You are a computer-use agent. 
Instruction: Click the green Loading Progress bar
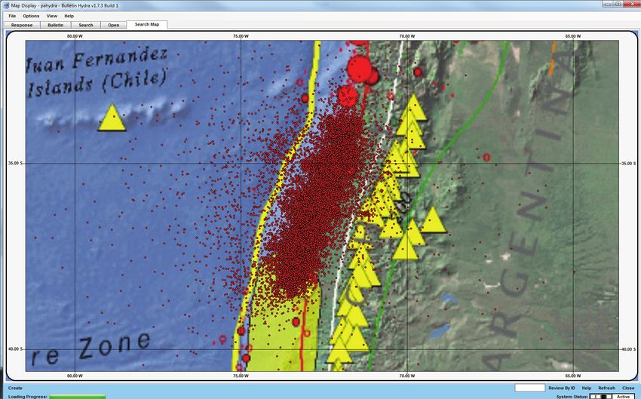pyautogui.click(x=78, y=396)
